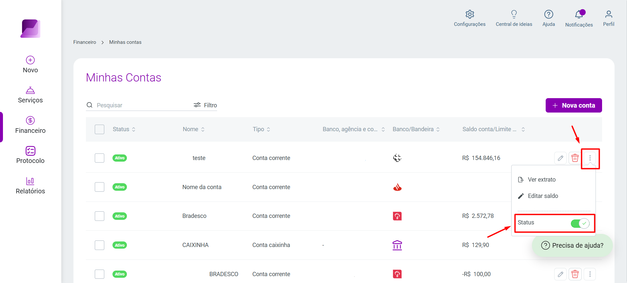Open the Protocolo sidebar icon
The height and width of the screenshot is (283, 627).
30,151
